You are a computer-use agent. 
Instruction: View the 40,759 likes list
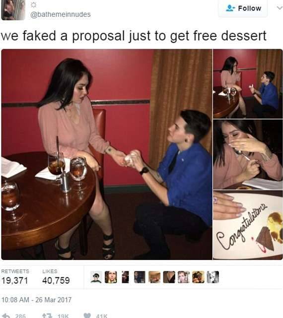click(x=56, y=277)
